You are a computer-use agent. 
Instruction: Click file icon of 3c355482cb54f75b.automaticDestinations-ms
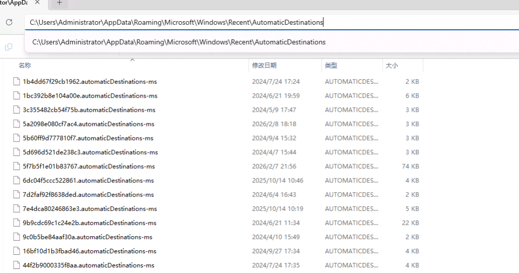(16, 110)
